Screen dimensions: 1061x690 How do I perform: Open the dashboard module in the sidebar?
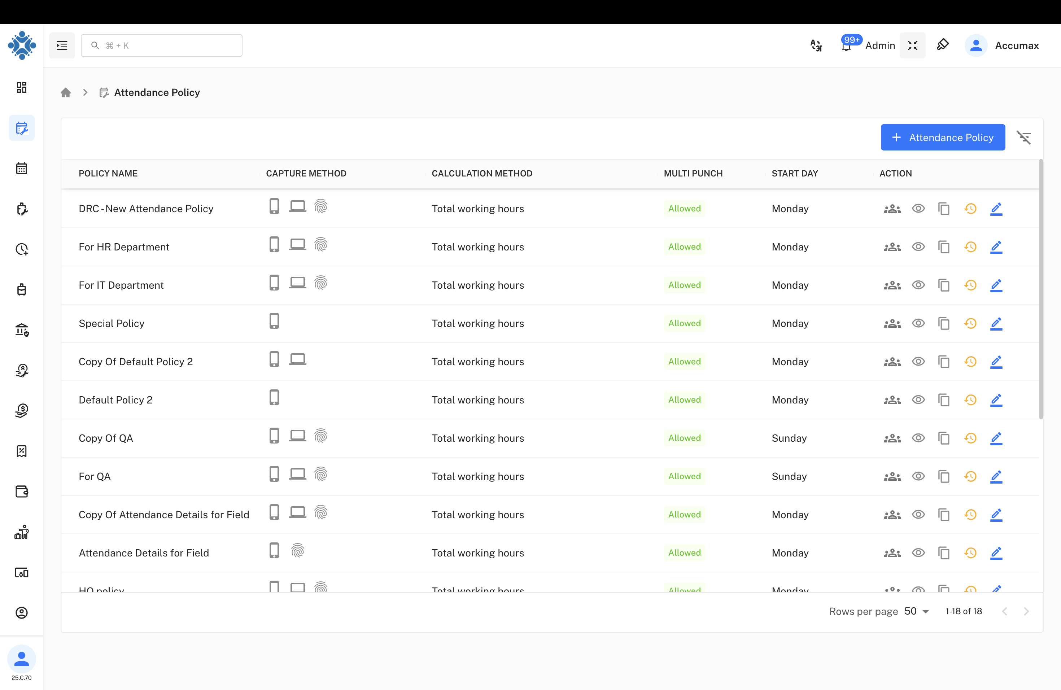(21, 87)
